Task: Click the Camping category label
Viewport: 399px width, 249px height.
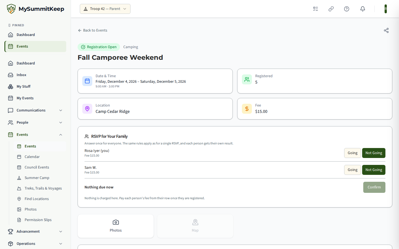Action: coord(131,47)
